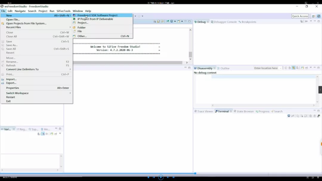
Task: Switch to the Debugger Console tab
Action: [x=224, y=22]
